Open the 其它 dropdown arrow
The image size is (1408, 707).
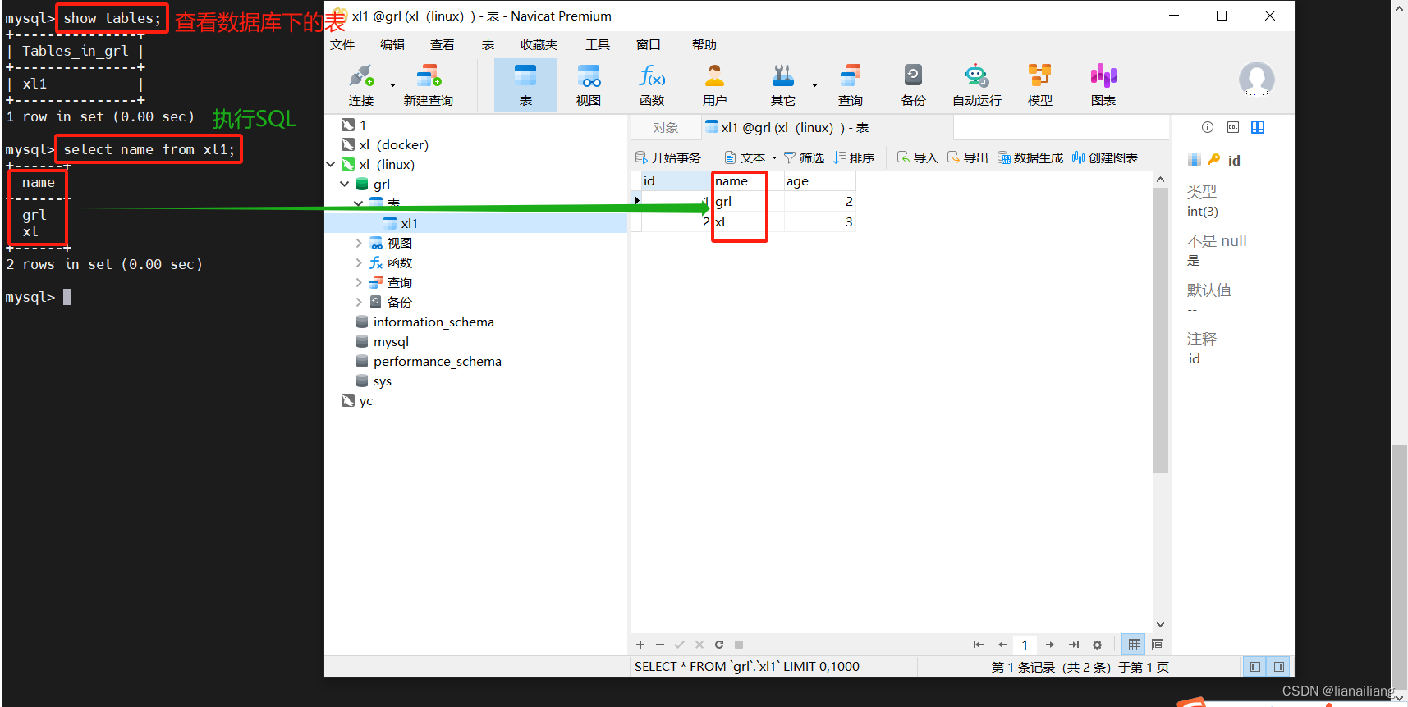pos(814,85)
